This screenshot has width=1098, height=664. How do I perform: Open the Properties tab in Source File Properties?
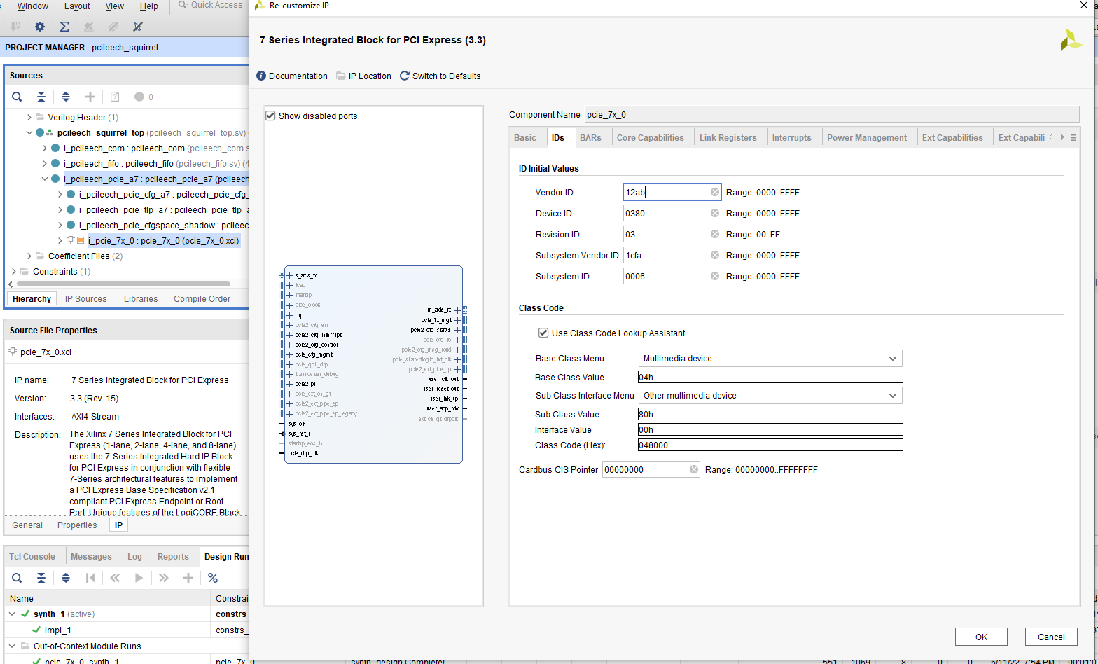(77, 525)
